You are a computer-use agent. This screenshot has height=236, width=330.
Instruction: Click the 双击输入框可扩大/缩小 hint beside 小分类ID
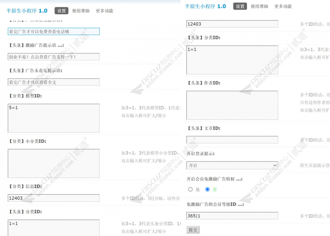pyautogui.click(x=144, y=161)
